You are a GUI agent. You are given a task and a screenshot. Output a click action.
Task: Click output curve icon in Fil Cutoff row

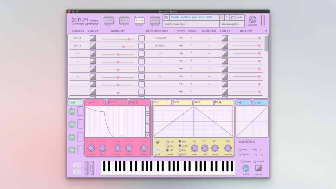pos(225,38)
